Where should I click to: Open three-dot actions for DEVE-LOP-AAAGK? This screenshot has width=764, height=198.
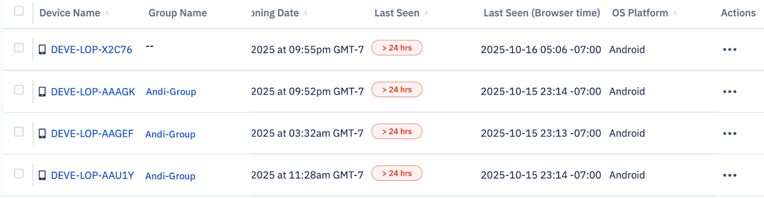(x=729, y=92)
